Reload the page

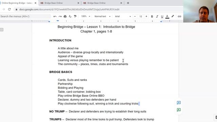9,9
